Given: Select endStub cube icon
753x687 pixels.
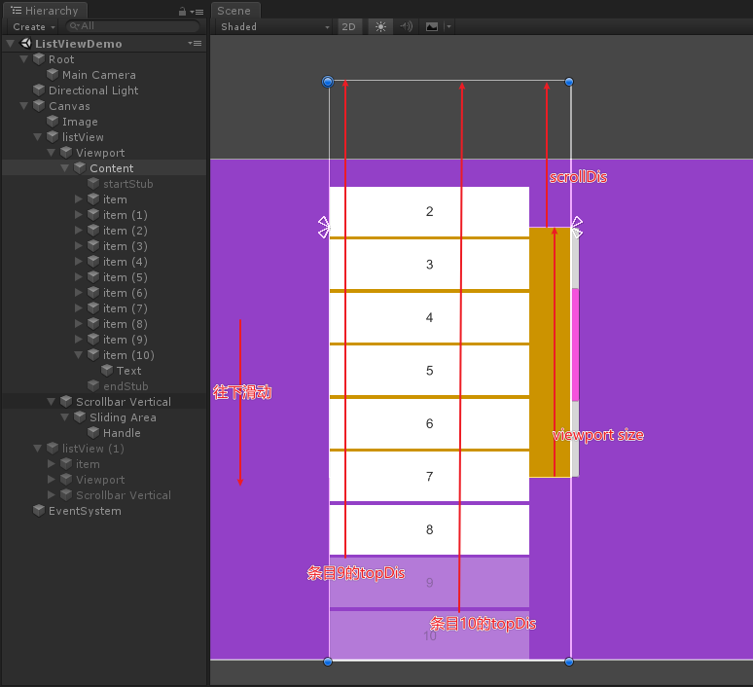Looking at the screenshot, I should coord(93,385).
